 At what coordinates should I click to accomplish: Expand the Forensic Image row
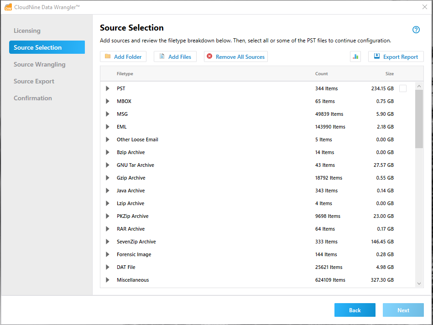coord(107,254)
